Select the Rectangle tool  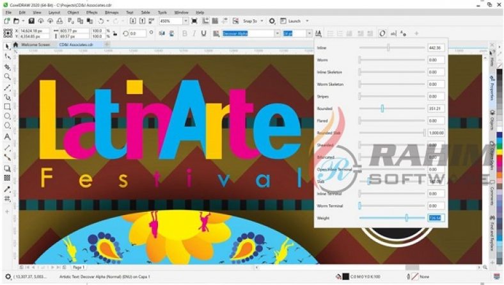pos(7,106)
